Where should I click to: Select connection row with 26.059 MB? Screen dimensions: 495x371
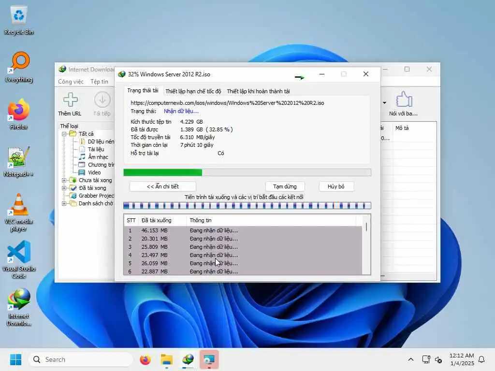tap(243, 263)
